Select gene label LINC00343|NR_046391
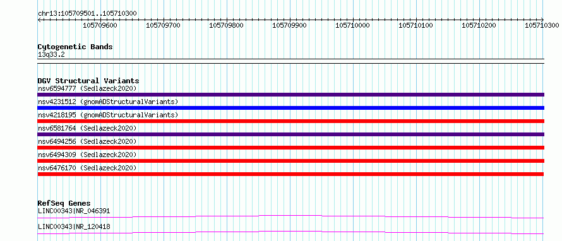Image resolution: width=562 pixels, height=241 pixels. (74, 211)
